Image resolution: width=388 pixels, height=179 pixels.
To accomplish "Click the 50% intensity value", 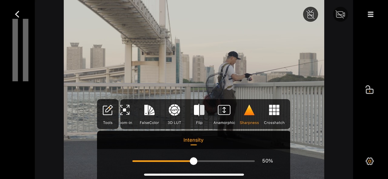I will pyautogui.click(x=267, y=161).
